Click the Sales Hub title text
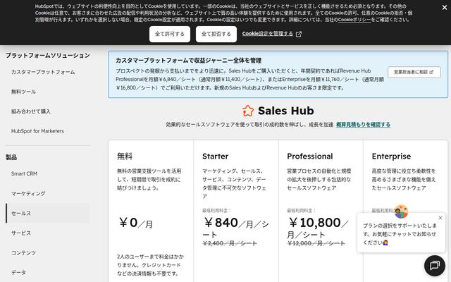This screenshot has width=451, height=282. tap(285, 111)
